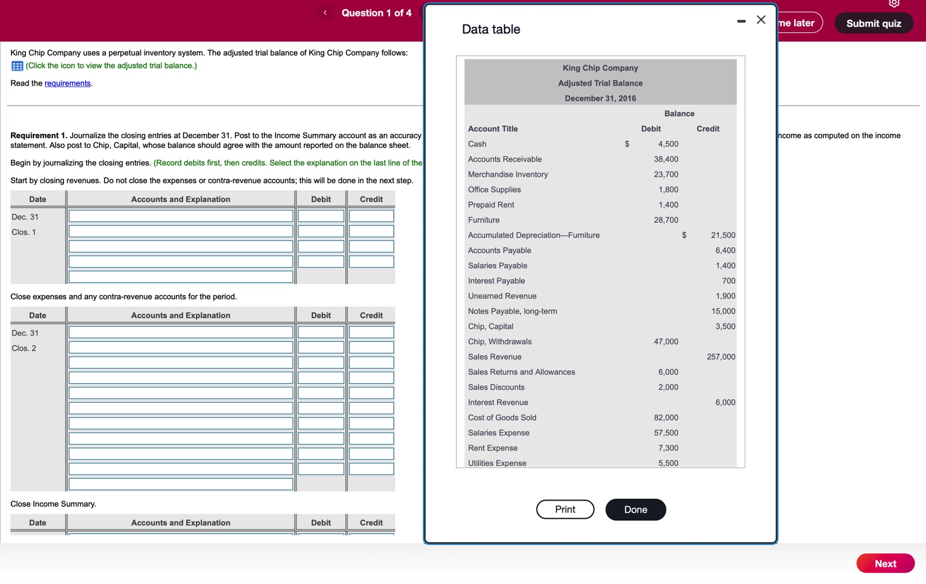Open settings gear at top right

[x=894, y=3]
